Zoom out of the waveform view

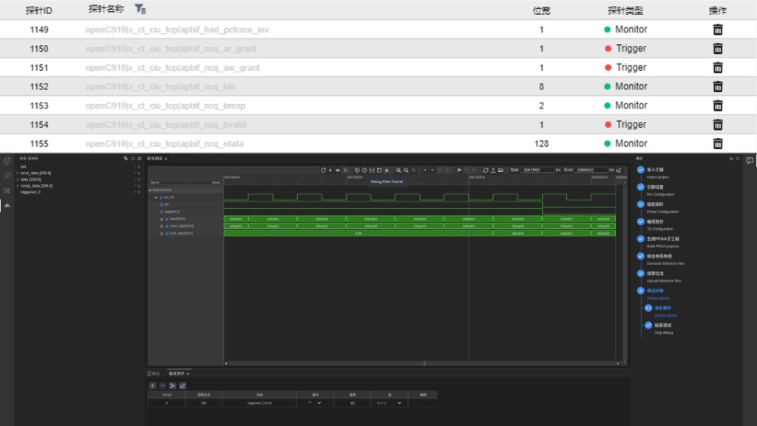point(406,170)
